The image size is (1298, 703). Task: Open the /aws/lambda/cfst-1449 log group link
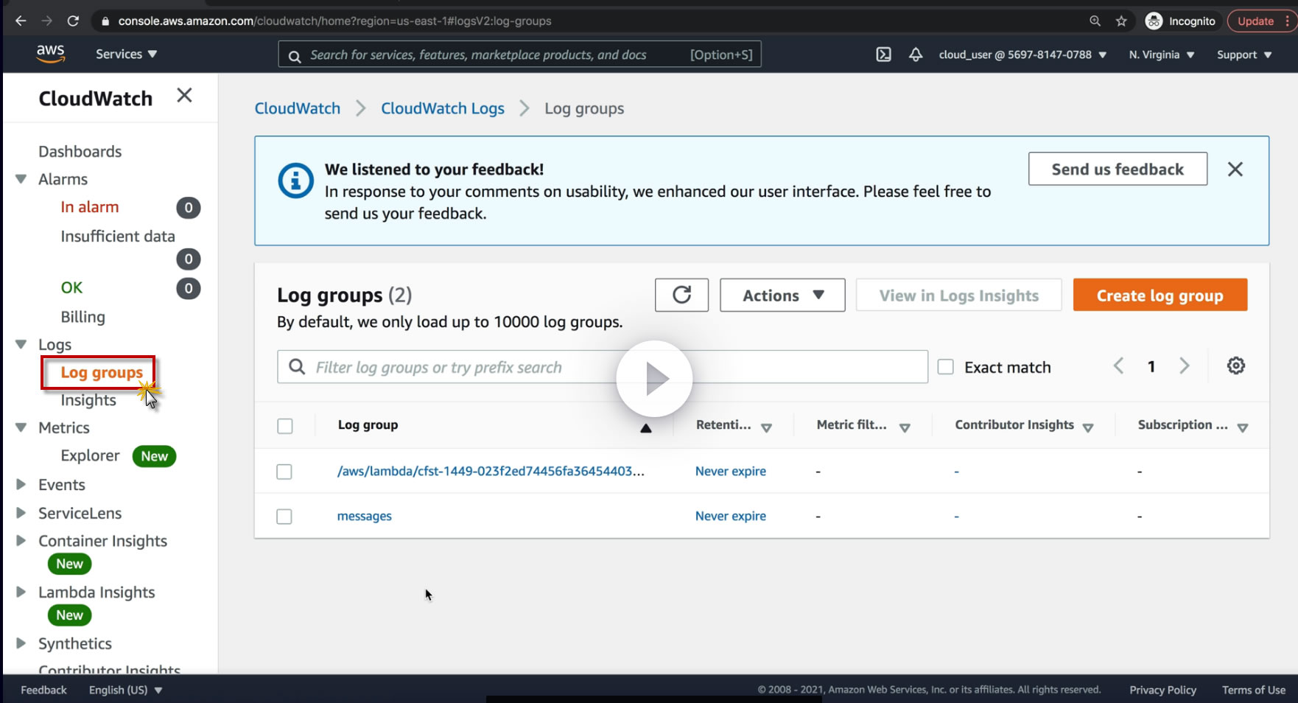click(491, 472)
